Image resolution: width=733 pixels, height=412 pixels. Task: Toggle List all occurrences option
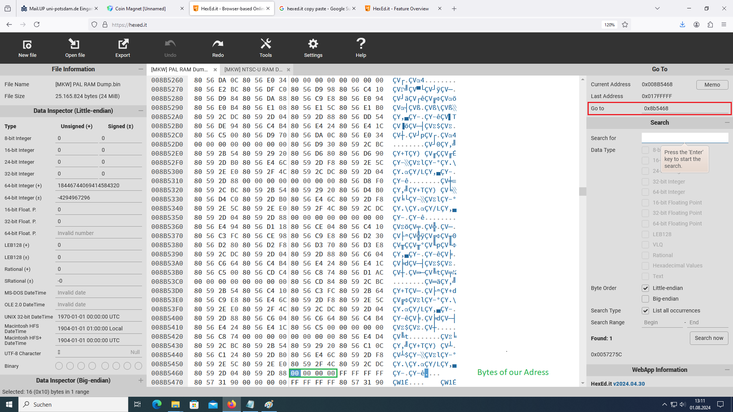(x=645, y=311)
